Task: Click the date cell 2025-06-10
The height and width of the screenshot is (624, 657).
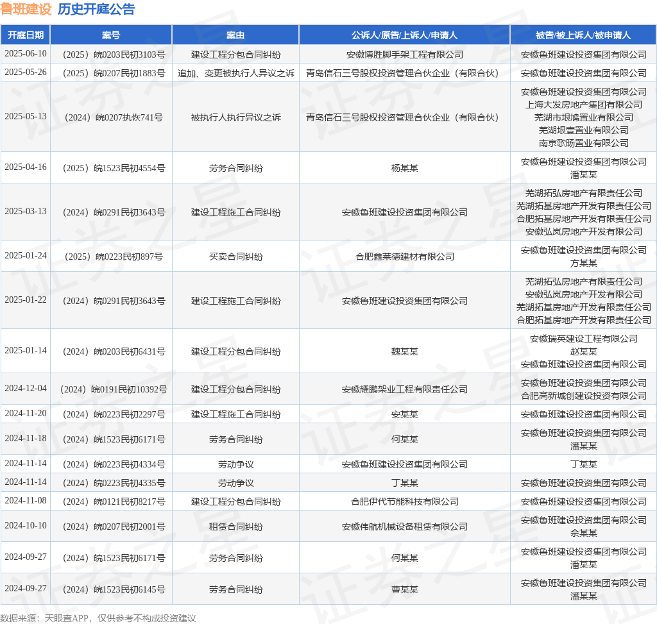Action: (26, 54)
